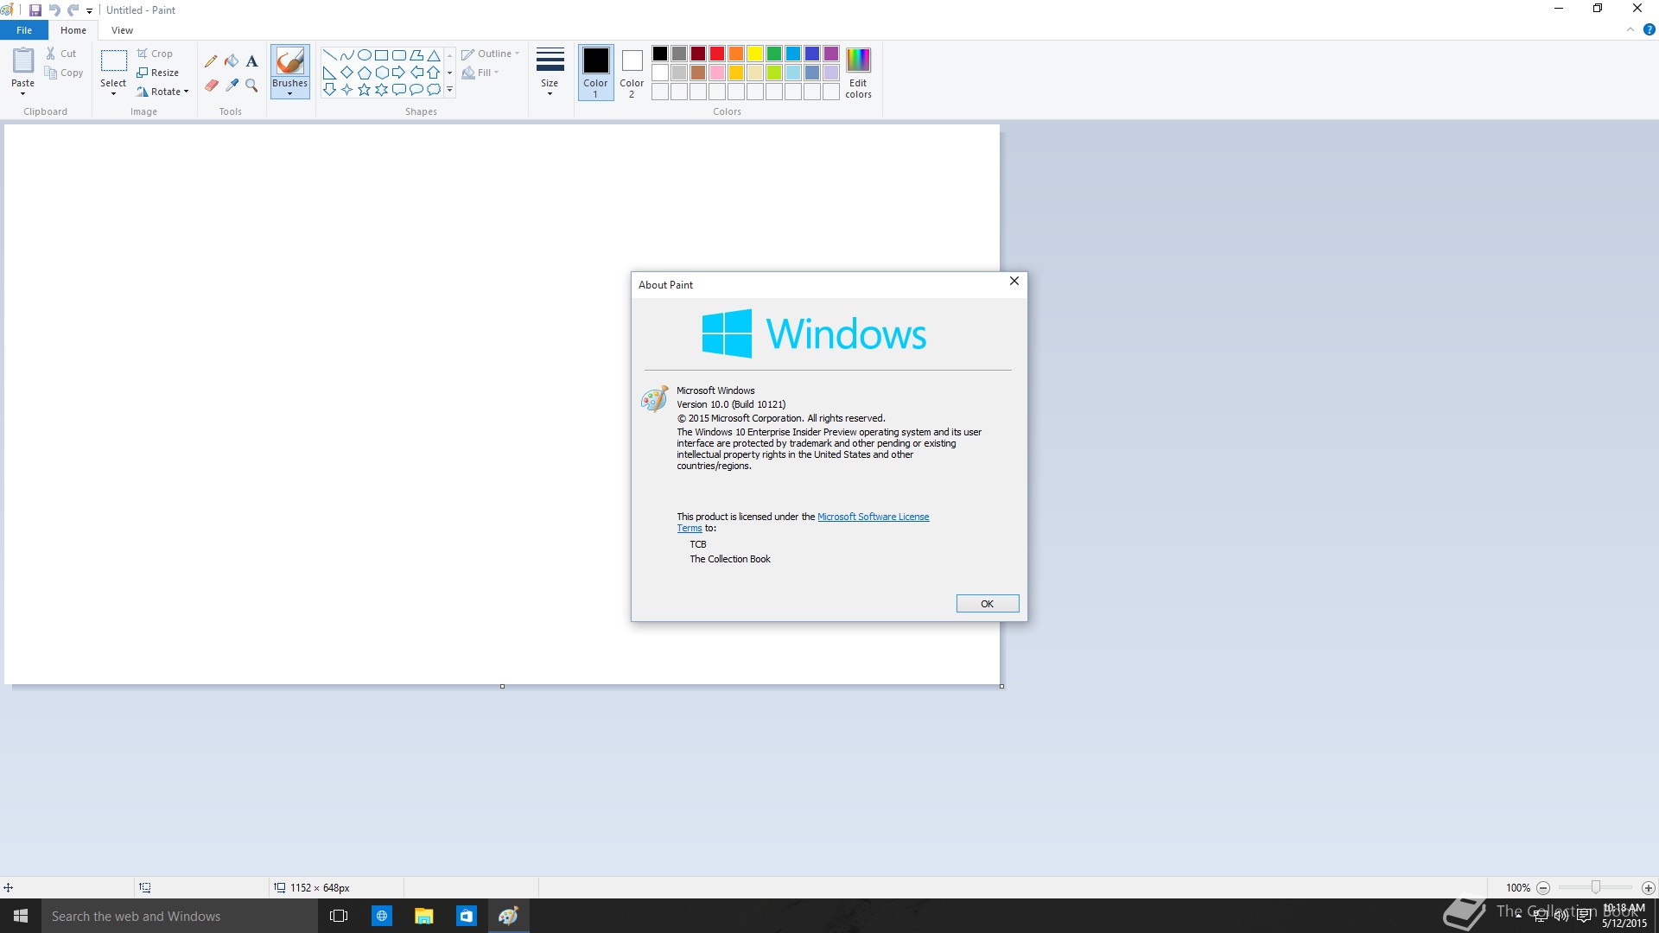Pick the red color swatch
This screenshot has width=1659, height=933.
click(x=717, y=54)
